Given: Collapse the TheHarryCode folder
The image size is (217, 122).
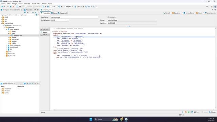Looking at the screenshot, I should point(1,23).
